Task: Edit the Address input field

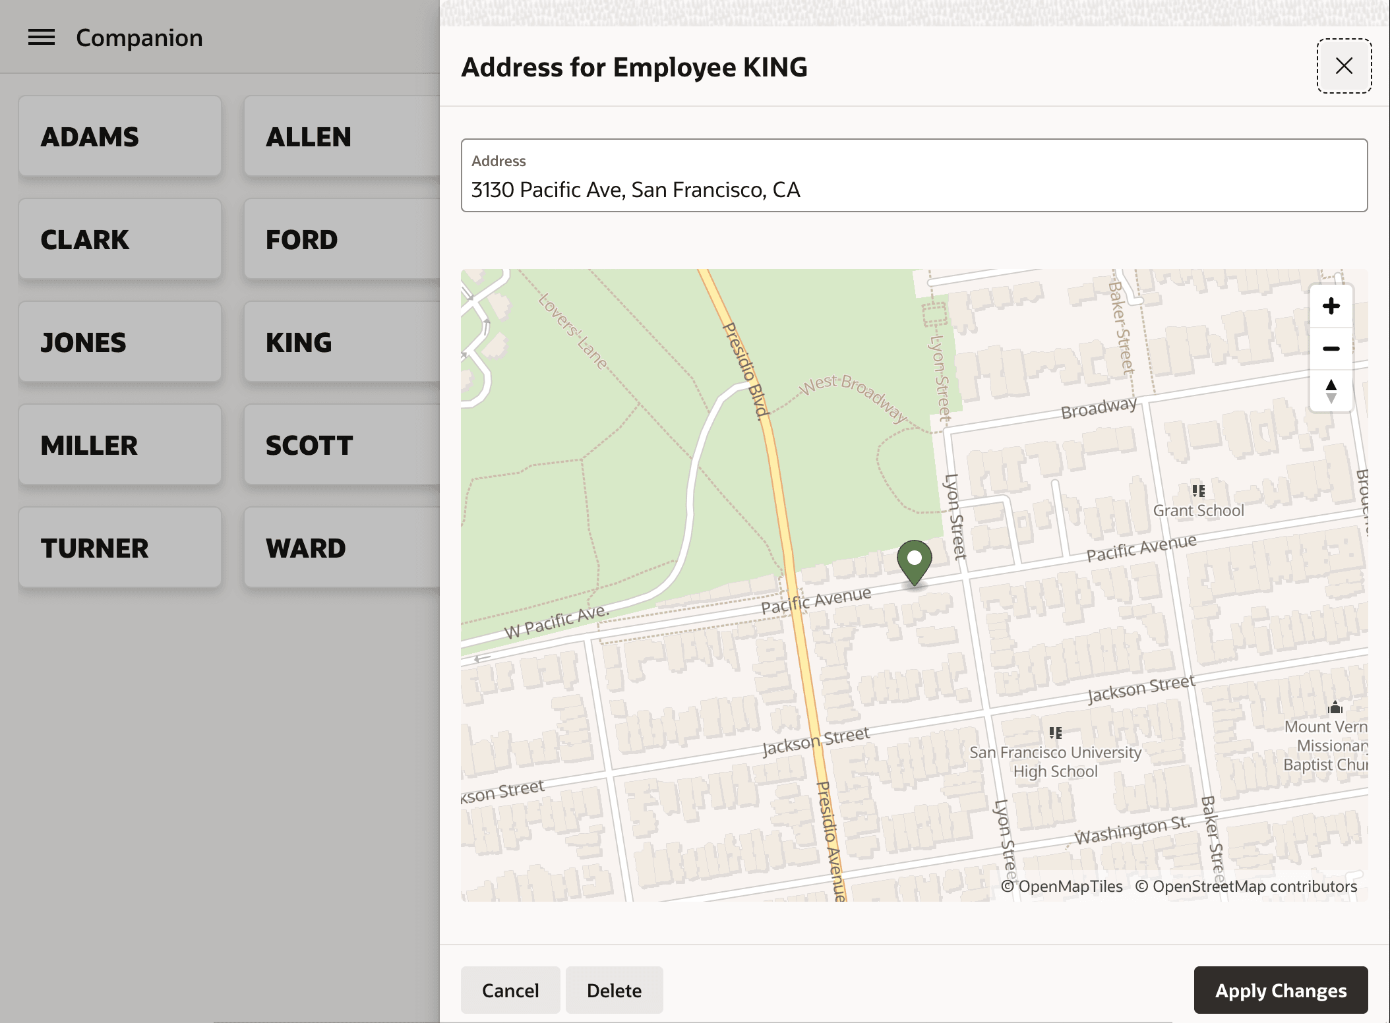Action: click(914, 175)
